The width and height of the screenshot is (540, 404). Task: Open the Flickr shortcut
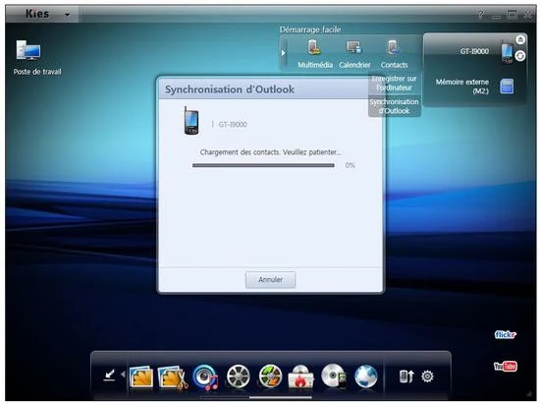[506, 334]
